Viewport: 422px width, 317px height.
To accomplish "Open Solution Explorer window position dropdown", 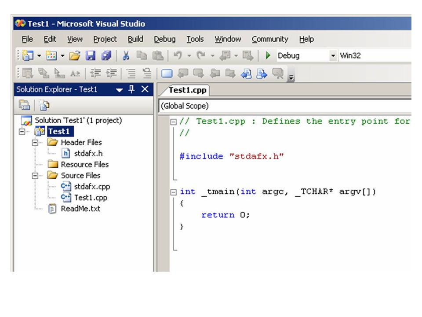I will (x=119, y=90).
